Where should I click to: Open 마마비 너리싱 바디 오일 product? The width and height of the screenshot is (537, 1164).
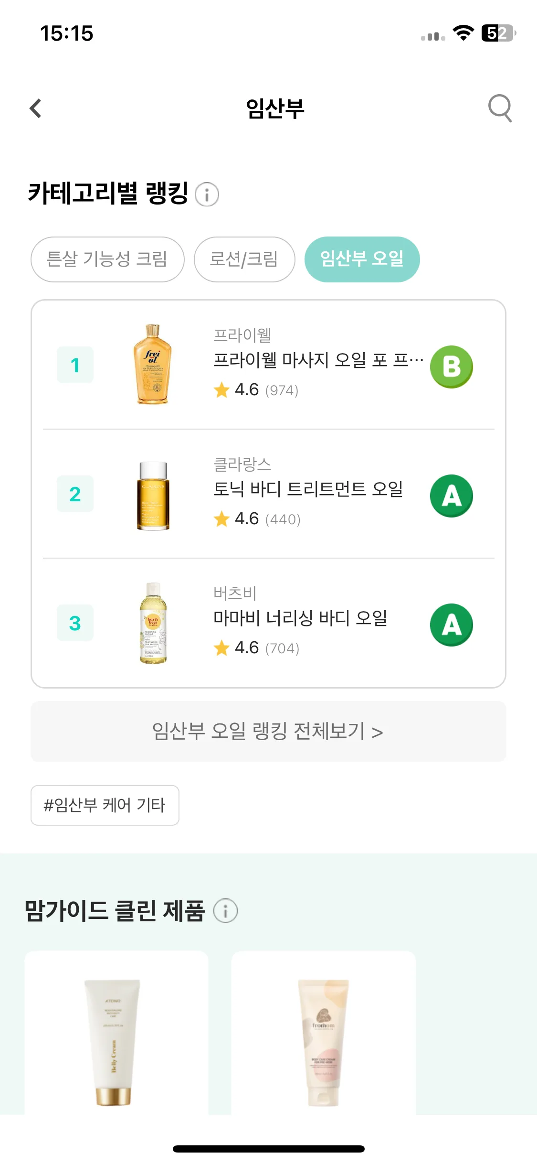click(300, 618)
